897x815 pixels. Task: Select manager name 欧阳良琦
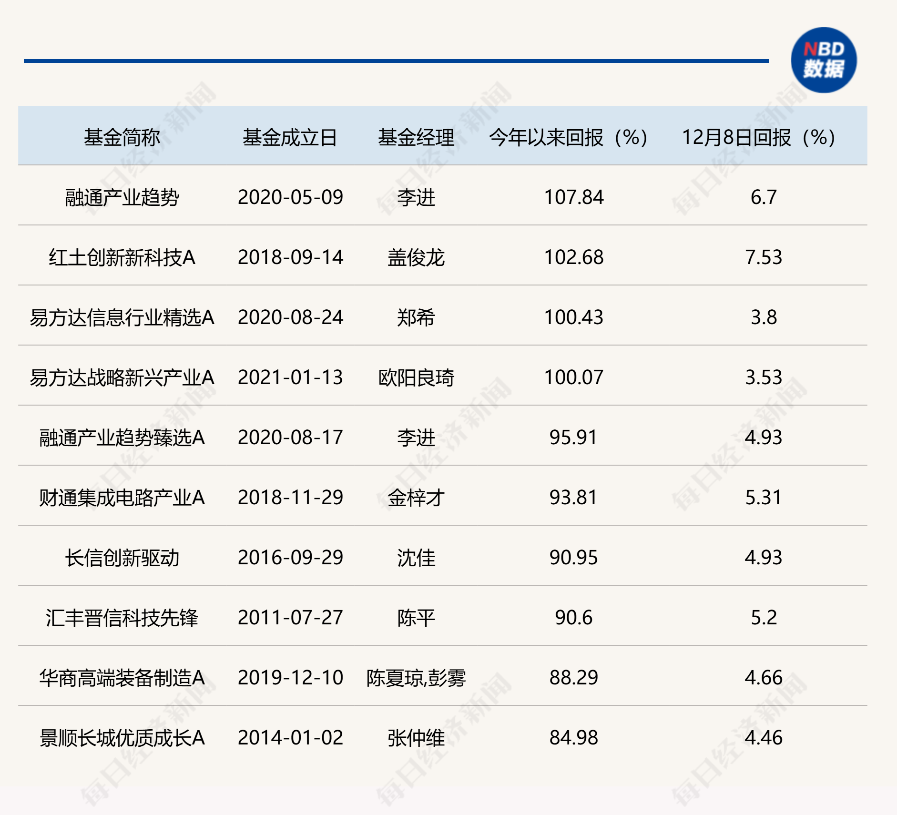coord(416,377)
